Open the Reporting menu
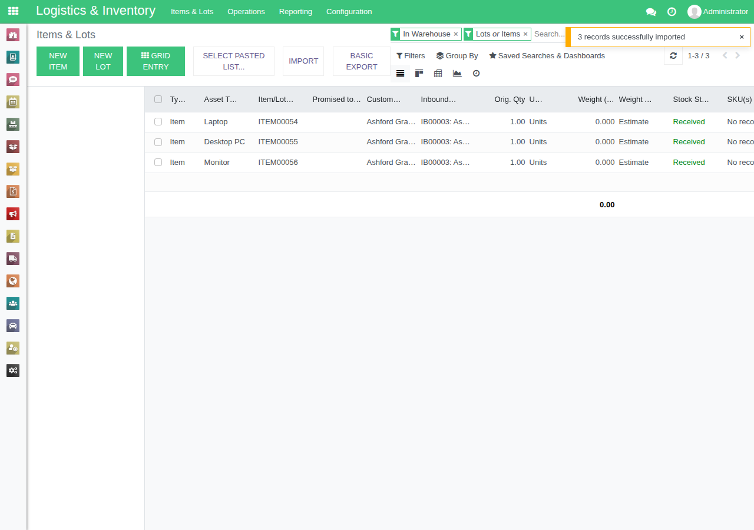754x530 pixels. point(296,12)
